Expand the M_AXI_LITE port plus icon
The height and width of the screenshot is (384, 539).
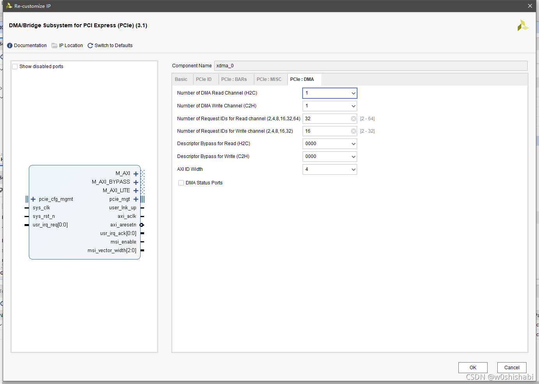click(136, 191)
